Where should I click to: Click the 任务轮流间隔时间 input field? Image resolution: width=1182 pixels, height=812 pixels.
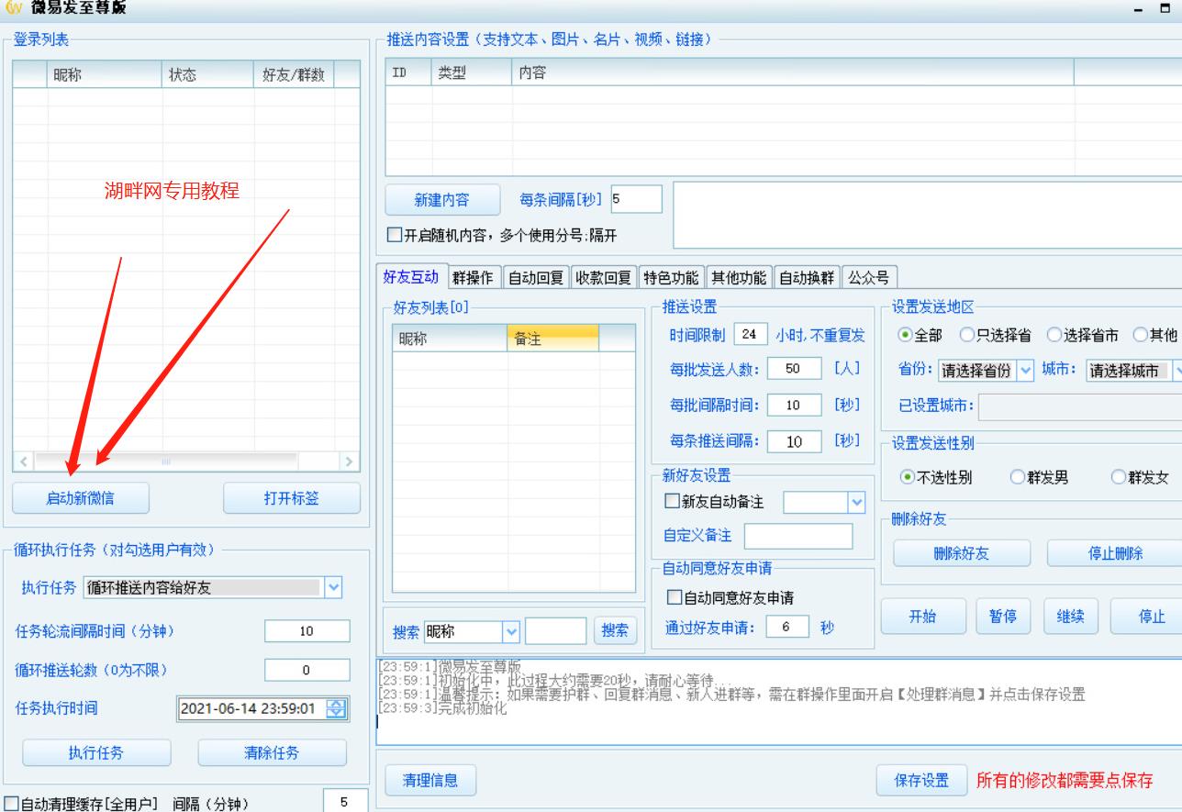point(307,631)
